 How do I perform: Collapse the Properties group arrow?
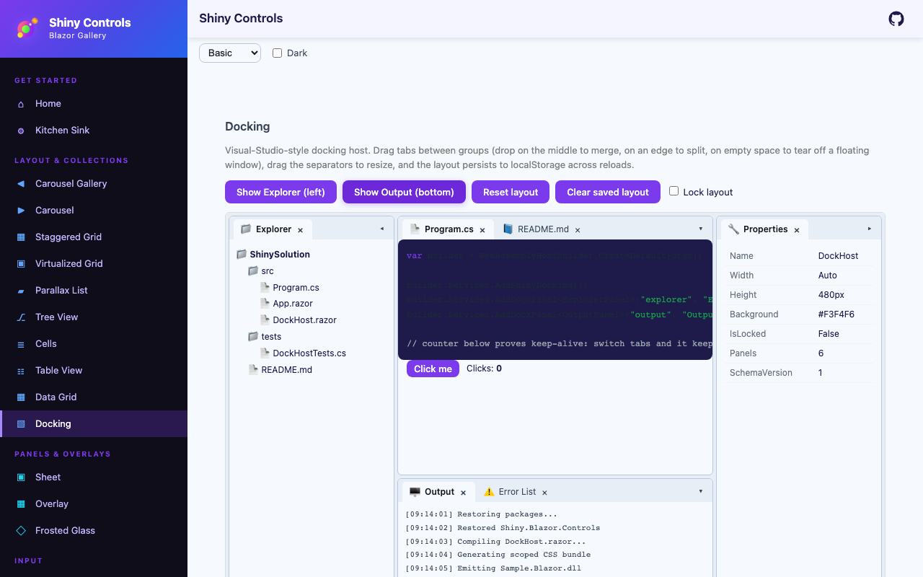pyautogui.click(x=870, y=229)
